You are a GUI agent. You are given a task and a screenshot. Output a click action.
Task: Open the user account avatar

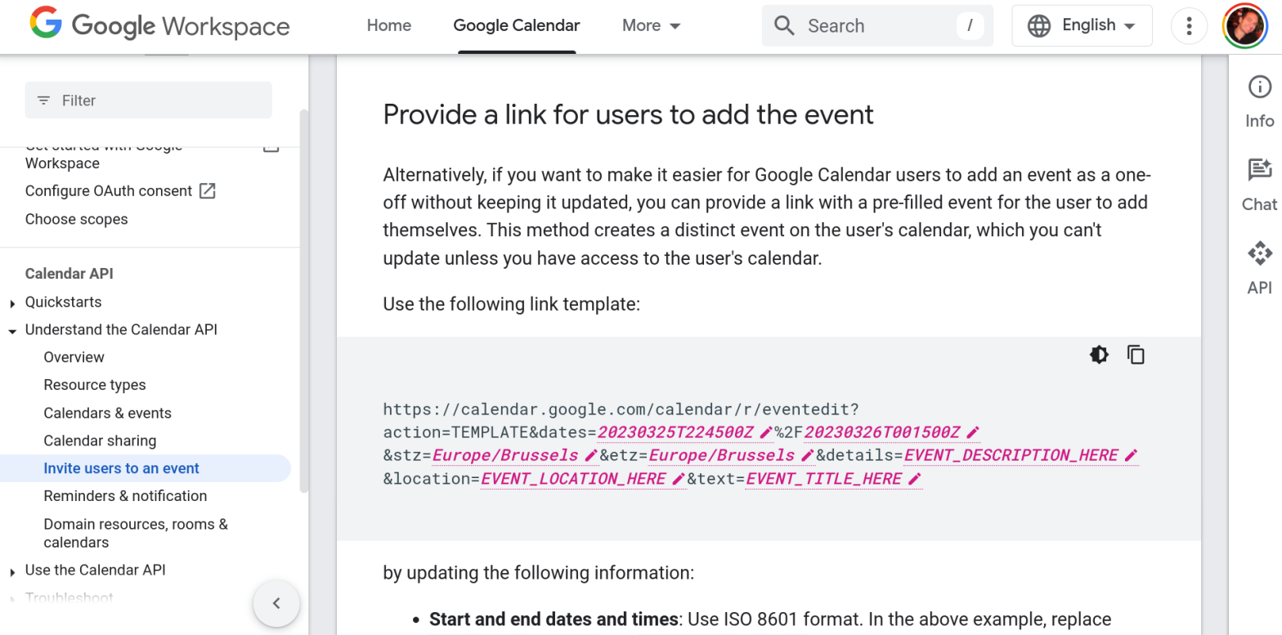tap(1244, 25)
